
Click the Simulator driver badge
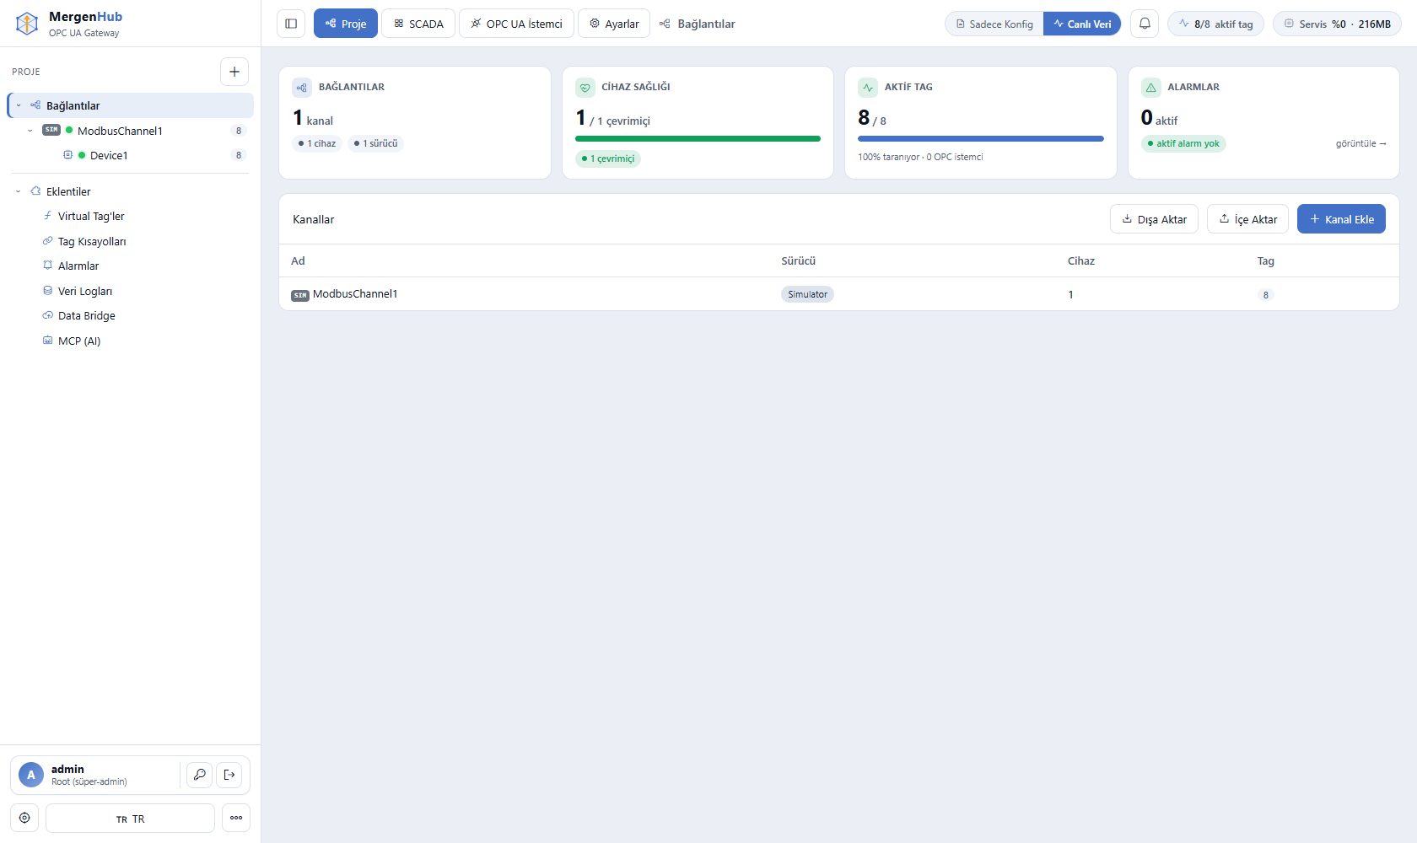[807, 294]
